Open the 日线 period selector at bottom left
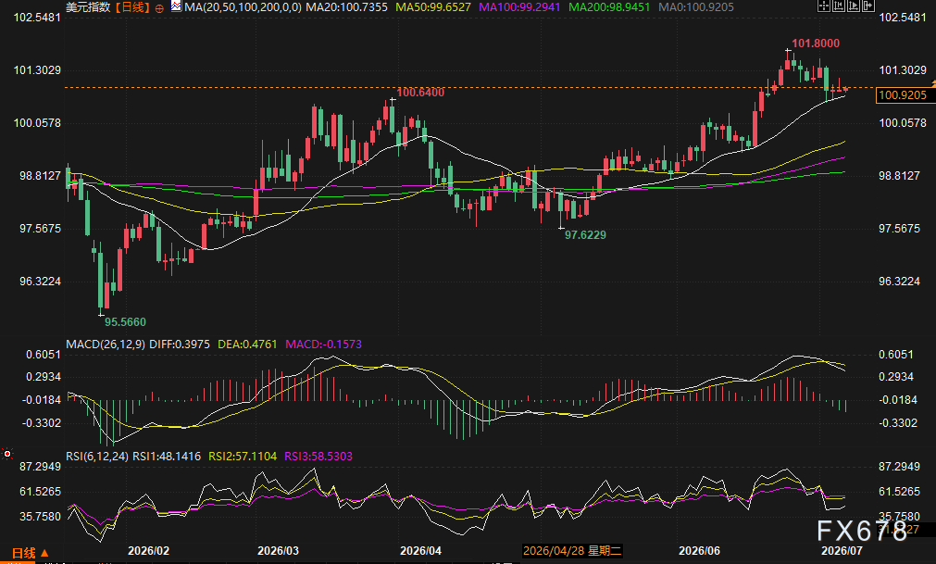 [x=30, y=553]
